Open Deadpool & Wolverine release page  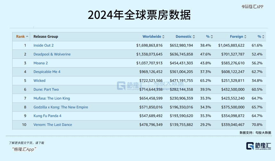coord(52,54)
